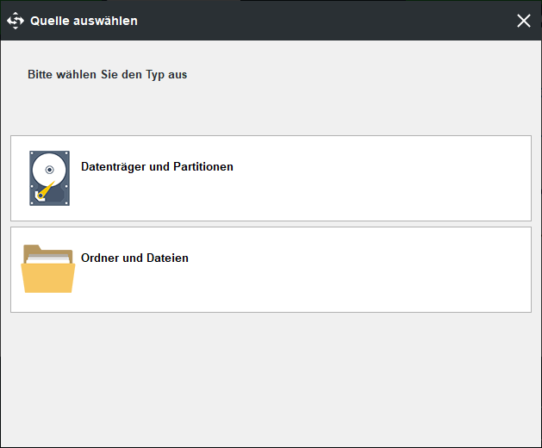The width and height of the screenshot is (542, 448).
Task: Click the hard disk drive icon
Action: (49, 178)
